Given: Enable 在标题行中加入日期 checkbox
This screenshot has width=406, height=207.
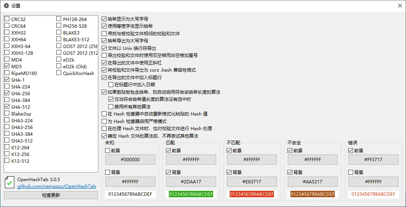Looking at the screenshot, I should (111, 85).
